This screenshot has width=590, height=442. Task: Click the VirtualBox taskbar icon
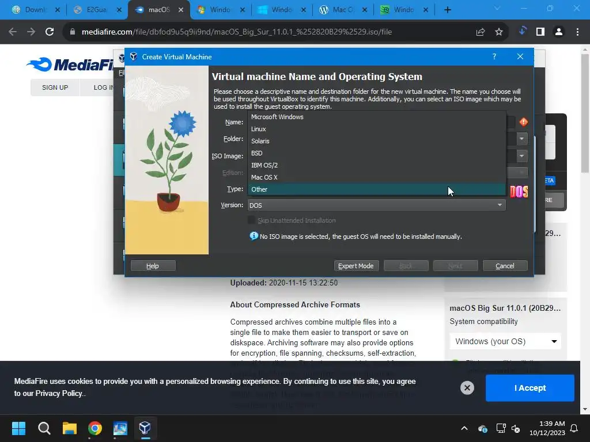145,428
